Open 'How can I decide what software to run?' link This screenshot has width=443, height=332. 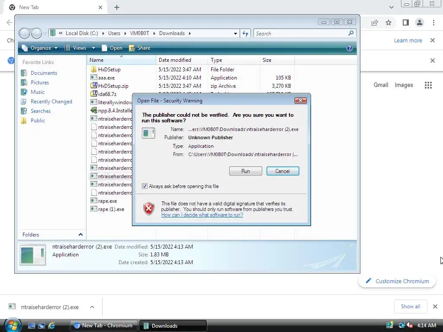click(x=202, y=215)
